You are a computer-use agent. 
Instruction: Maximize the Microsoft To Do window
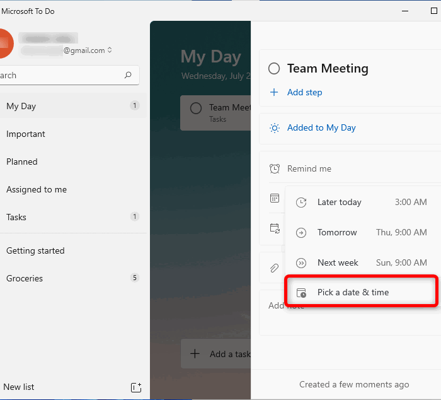433,11
